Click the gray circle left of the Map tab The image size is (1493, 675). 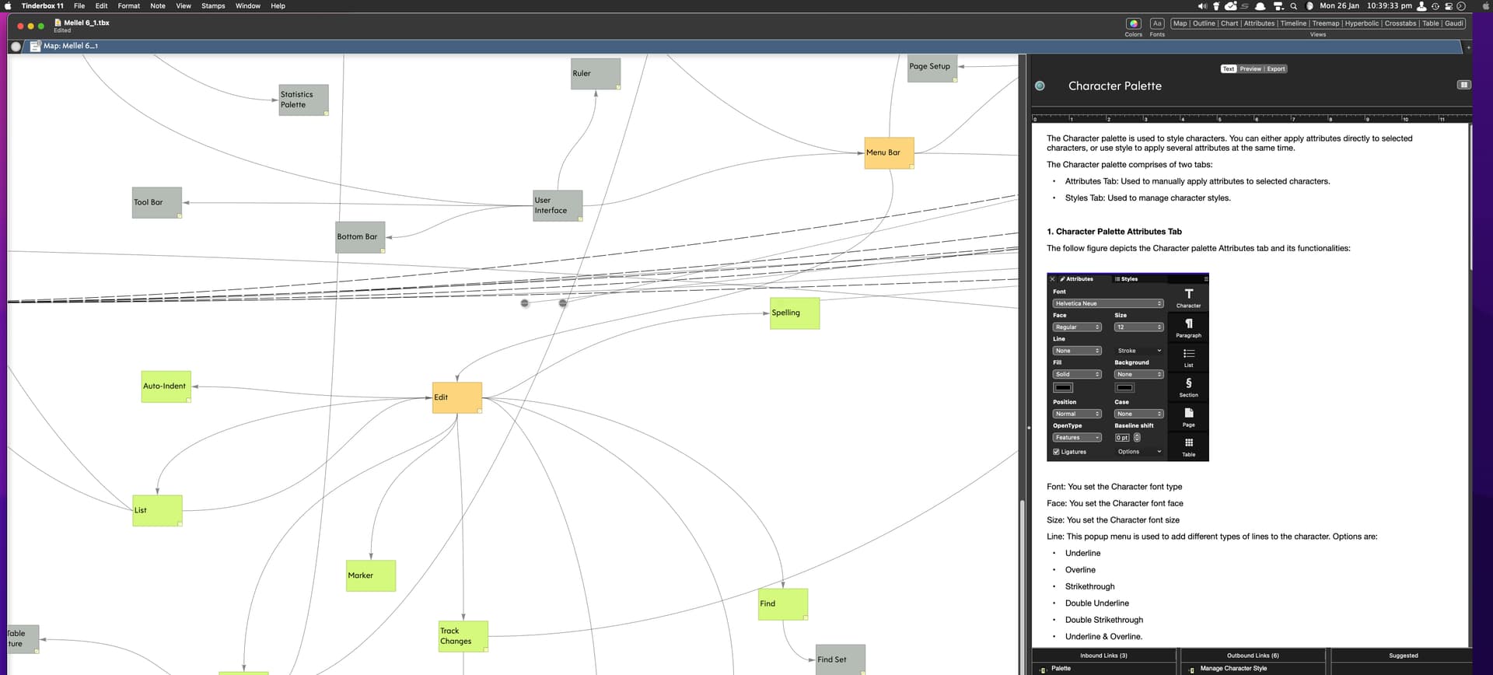point(16,47)
